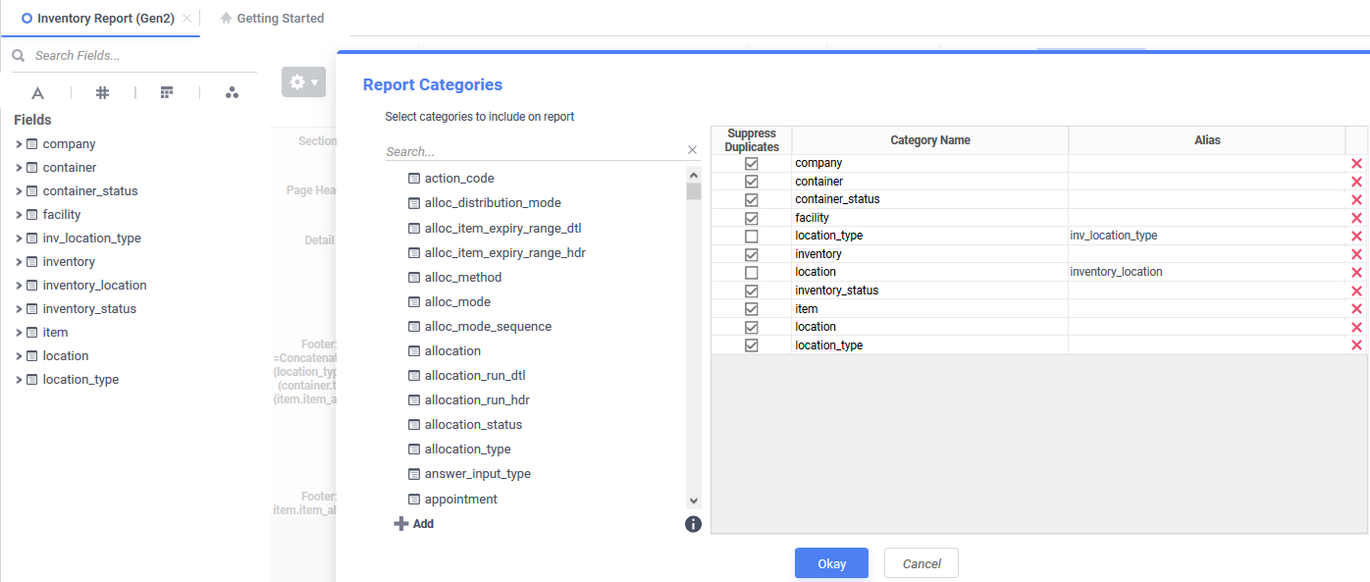Remove the company category with red X
Image resolution: width=1370 pixels, height=582 pixels.
coord(1356,163)
